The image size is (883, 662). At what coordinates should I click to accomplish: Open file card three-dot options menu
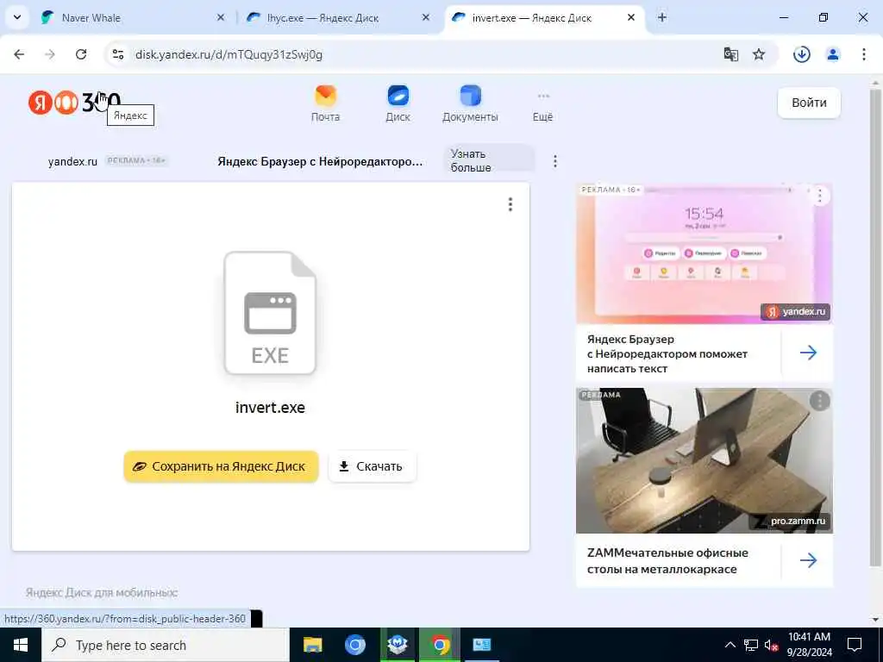pos(510,204)
